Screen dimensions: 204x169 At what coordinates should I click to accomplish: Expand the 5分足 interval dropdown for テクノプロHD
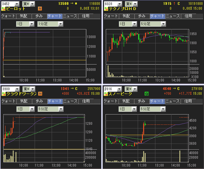pyautogui.click(x=163, y=24)
